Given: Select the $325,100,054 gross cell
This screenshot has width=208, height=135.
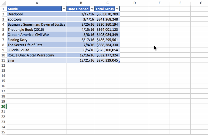Looking at the screenshot, I should pyautogui.click(x=108, y=50).
